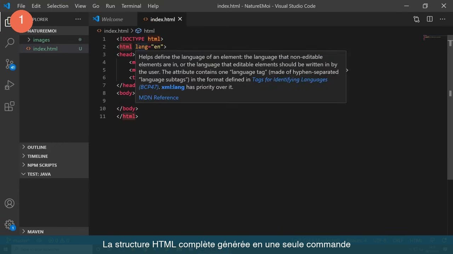Click the lang attribute on line 2
453x254 pixels.
141,47
